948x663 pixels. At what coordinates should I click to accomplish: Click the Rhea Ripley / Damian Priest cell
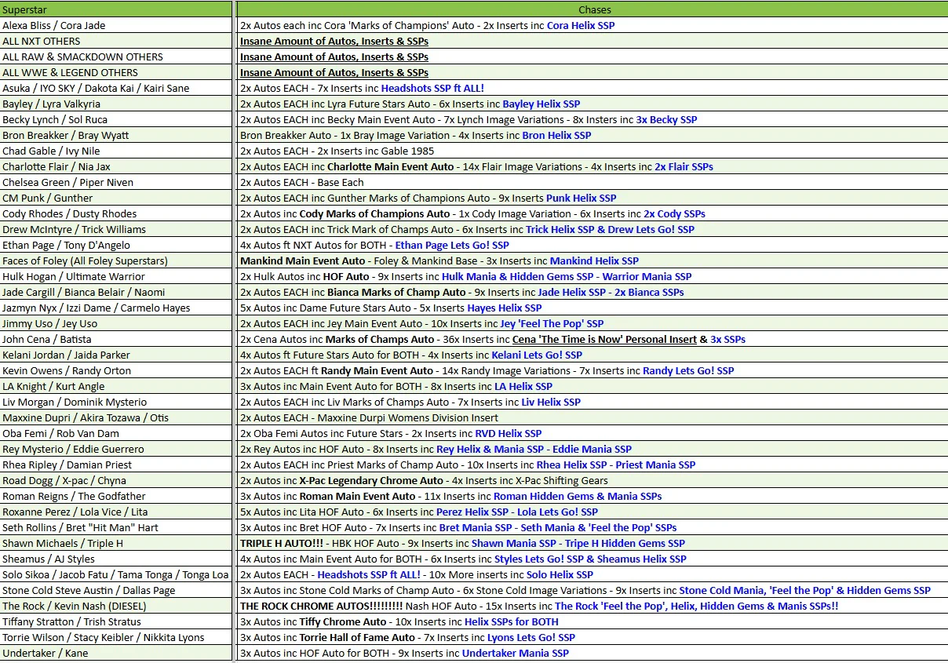(x=116, y=464)
